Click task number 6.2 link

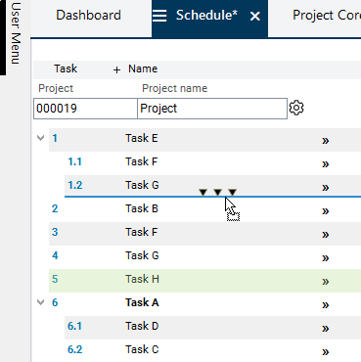click(x=74, y=349)
